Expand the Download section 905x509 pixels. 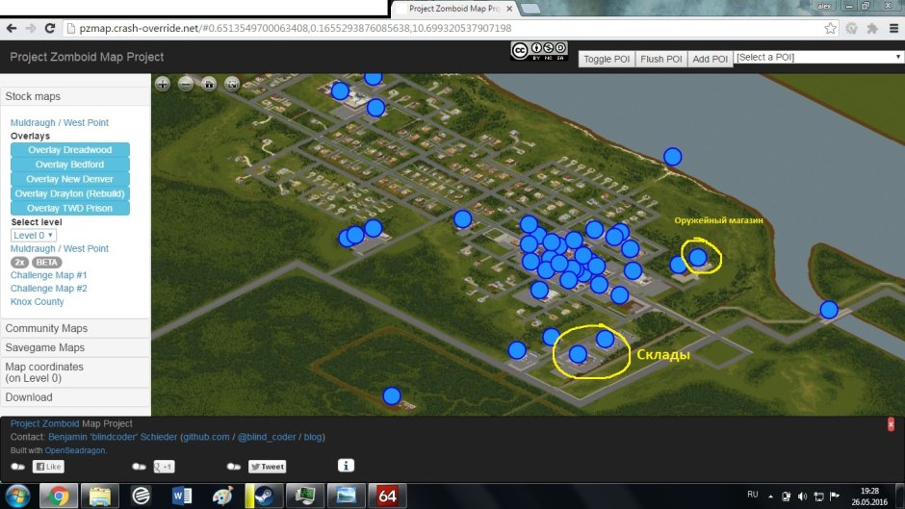[x=75, y=397]
